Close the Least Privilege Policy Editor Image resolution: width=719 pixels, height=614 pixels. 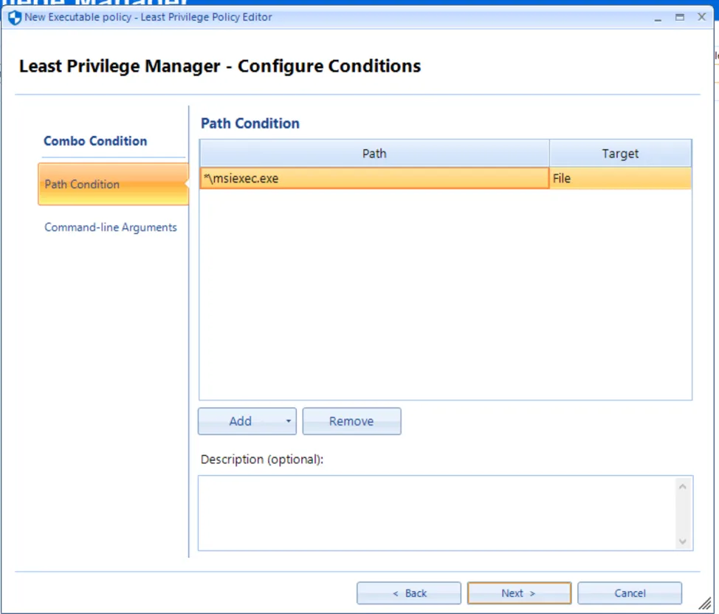tap(701, 17)
